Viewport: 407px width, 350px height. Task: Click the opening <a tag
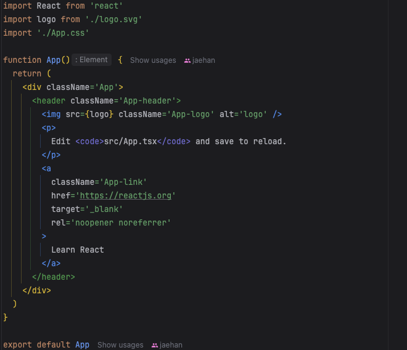[46, 169]
